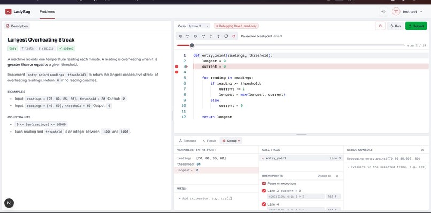Click line number 5 in gutter
Viewport: 431px width, 213px height.
pyautogui.click(x=184, y=78)
